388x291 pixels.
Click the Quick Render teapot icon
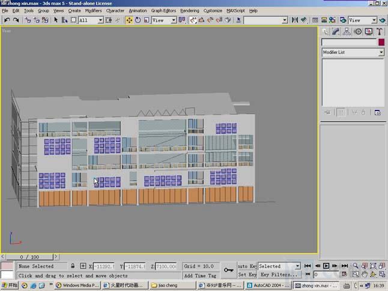pos(383,20)
